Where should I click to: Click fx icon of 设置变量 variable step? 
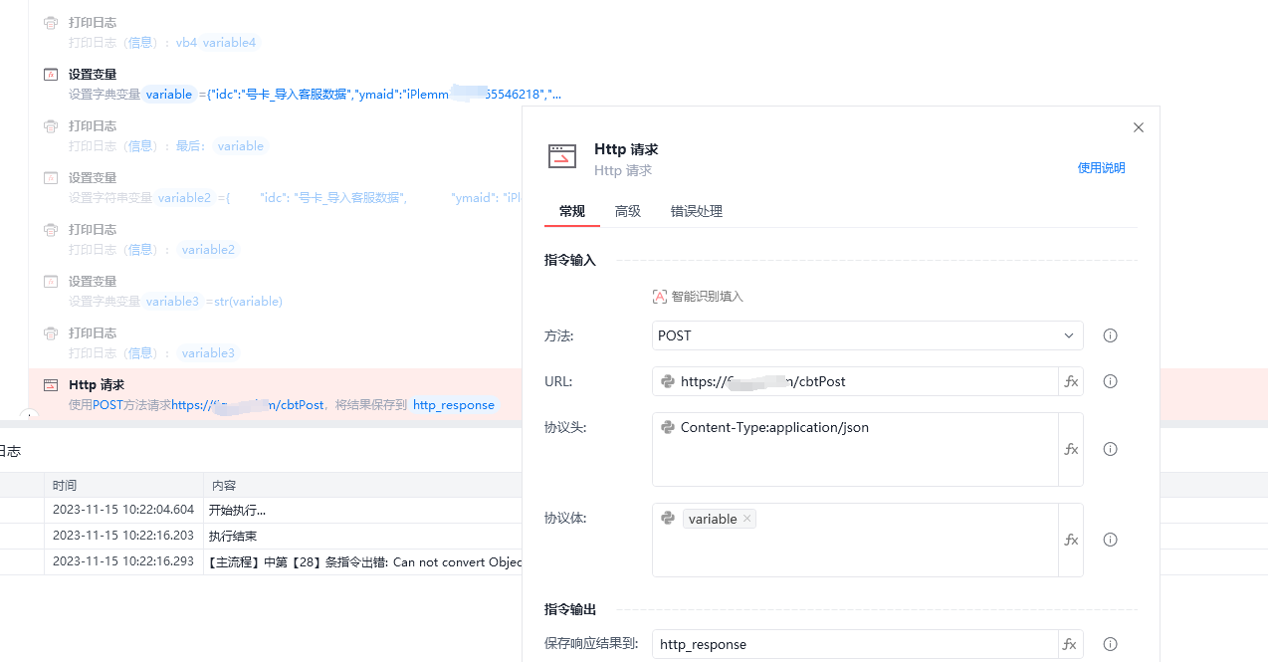[x=51, y=75]
